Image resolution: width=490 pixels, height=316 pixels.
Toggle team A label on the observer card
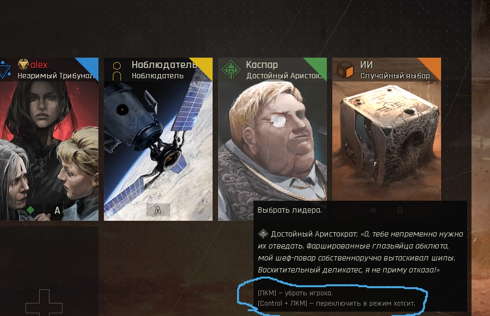tap(158, 210)
